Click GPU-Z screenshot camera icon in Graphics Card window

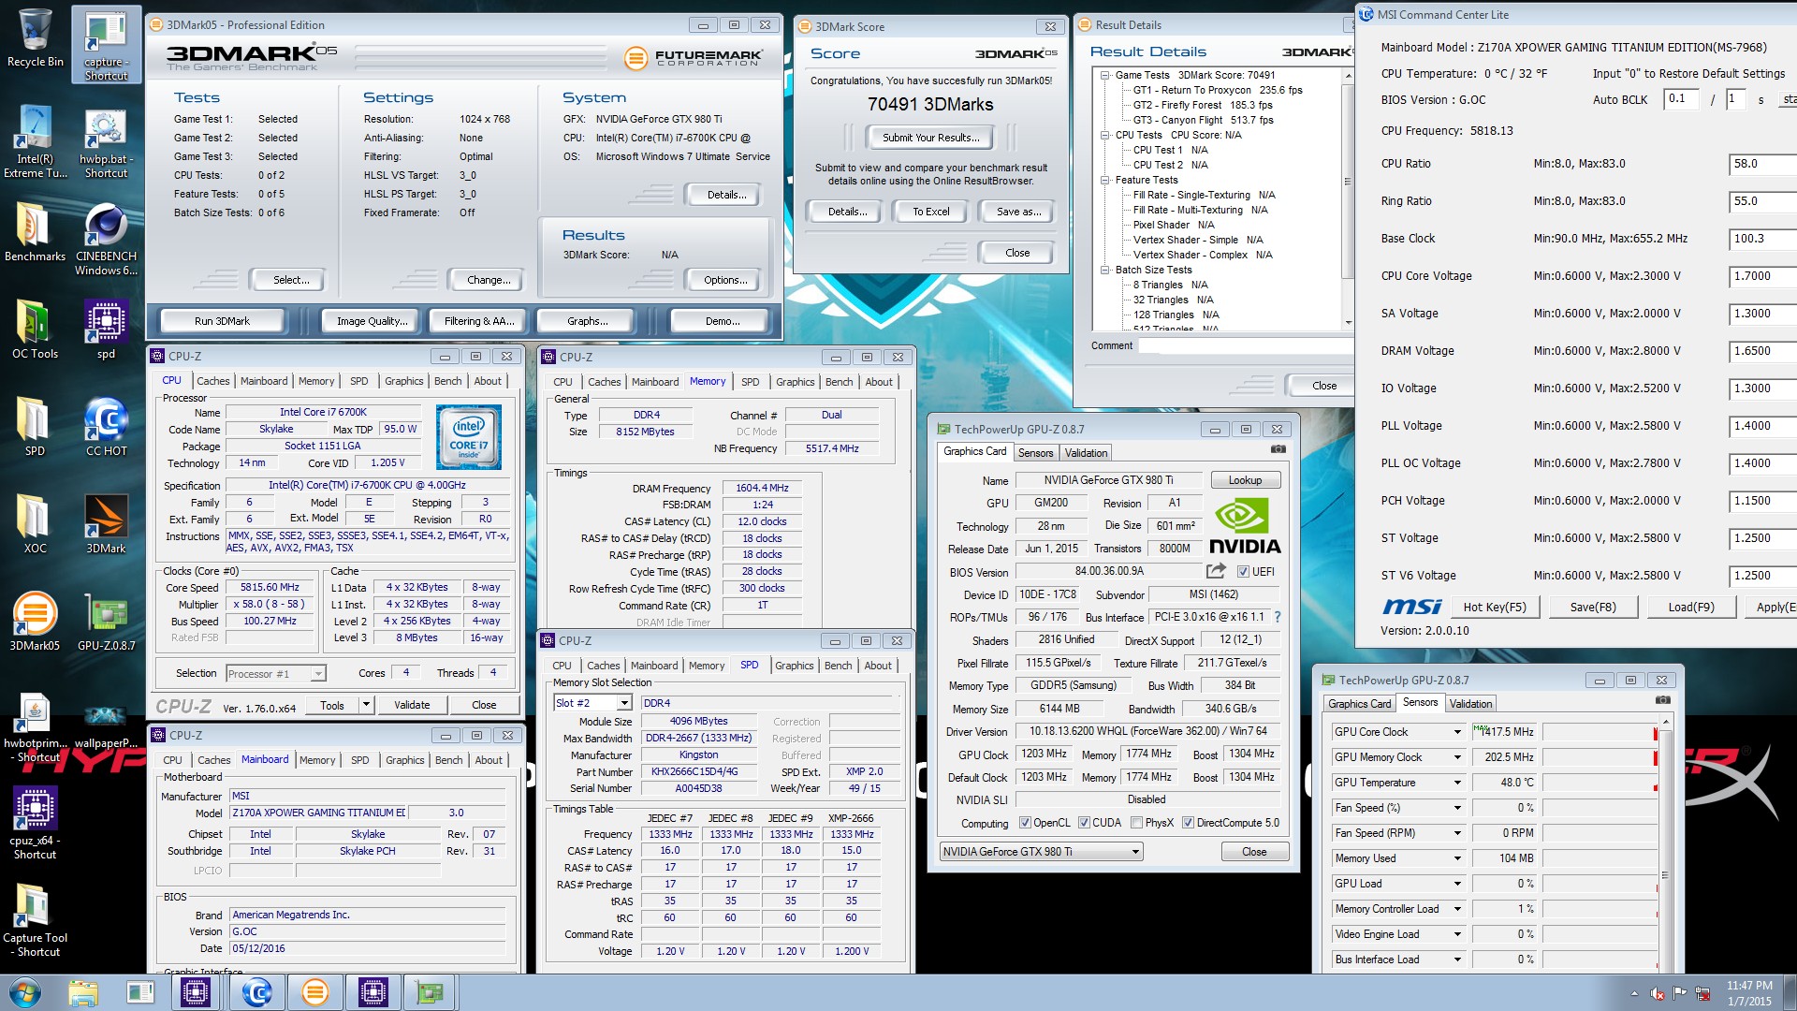(1278, 450)
